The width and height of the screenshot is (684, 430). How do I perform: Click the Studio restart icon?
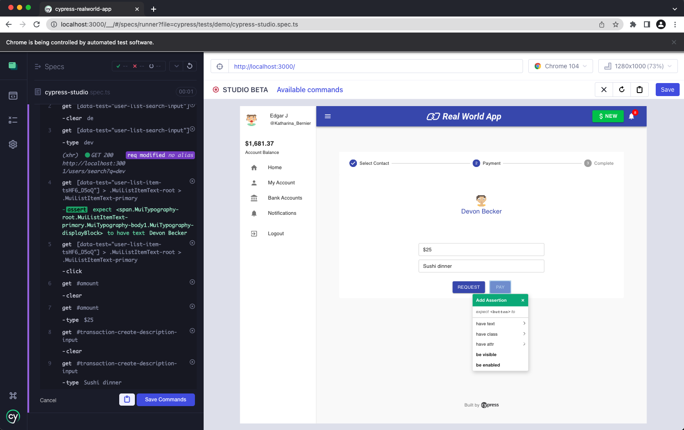point(622,90)
